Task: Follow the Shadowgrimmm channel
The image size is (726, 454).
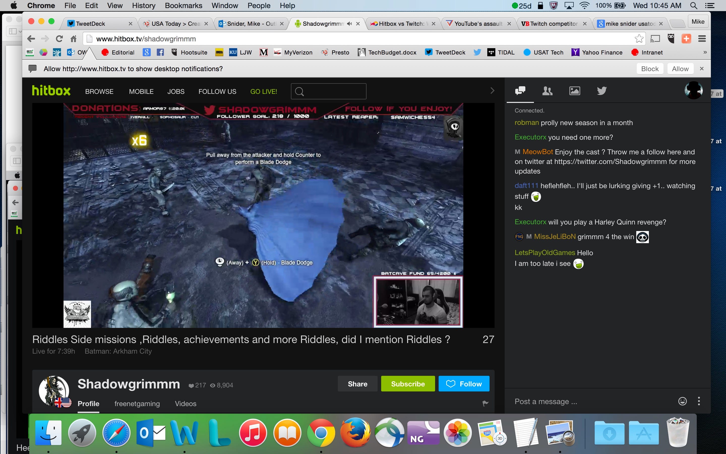Action: tap(464, 384)
